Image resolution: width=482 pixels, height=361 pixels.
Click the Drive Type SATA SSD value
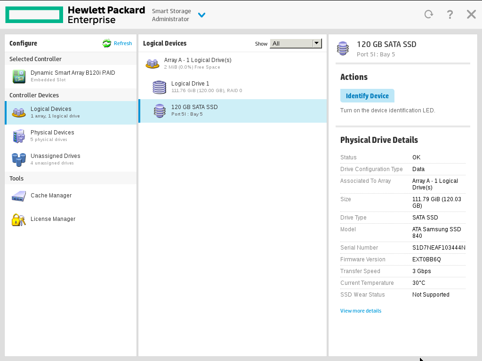tap(425, 217)
